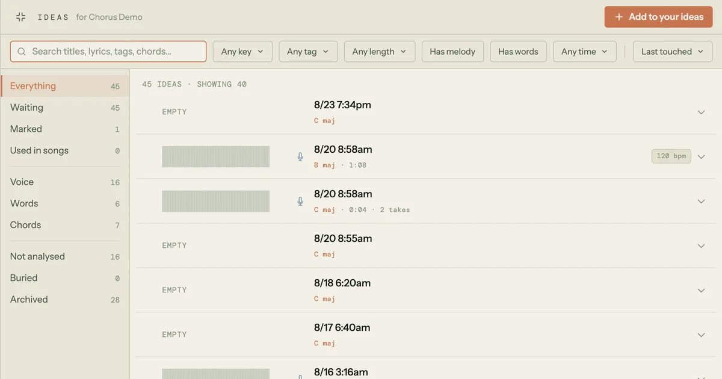Click EMPTY placeholder on 8/18 6:20am row
The image size is (722, 379).
pos(174,290)
